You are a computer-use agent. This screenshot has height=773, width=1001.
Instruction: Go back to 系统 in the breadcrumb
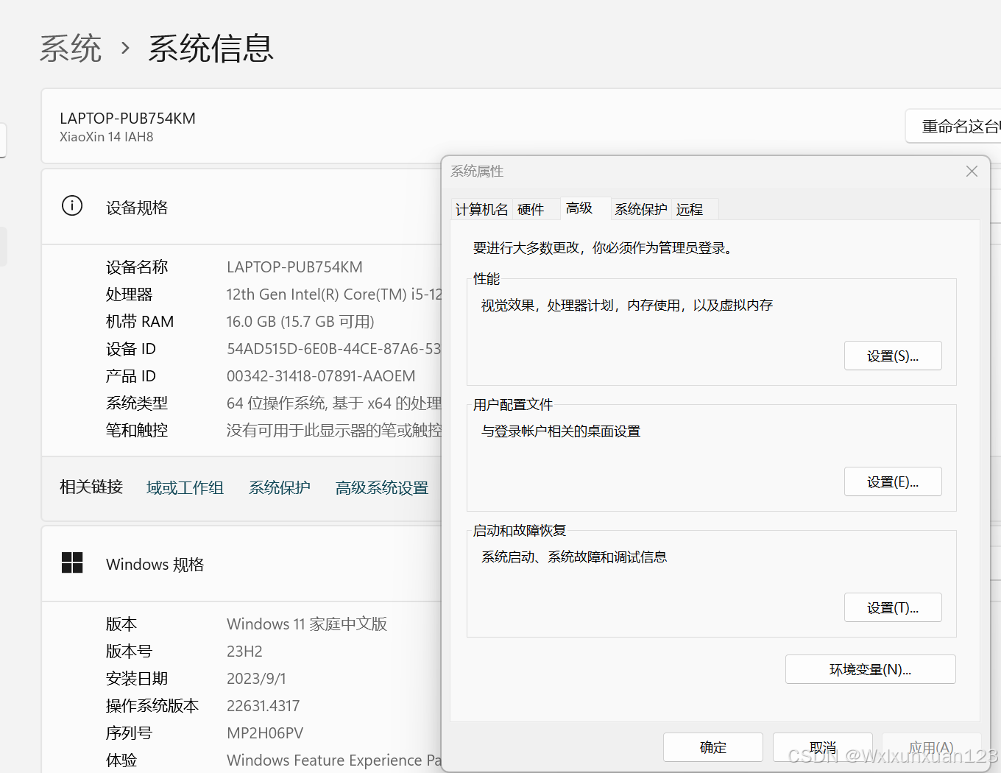pyautogui.click(x=70, y=49)
